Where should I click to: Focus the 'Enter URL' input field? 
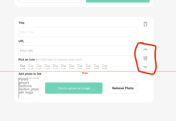[78, 50]
